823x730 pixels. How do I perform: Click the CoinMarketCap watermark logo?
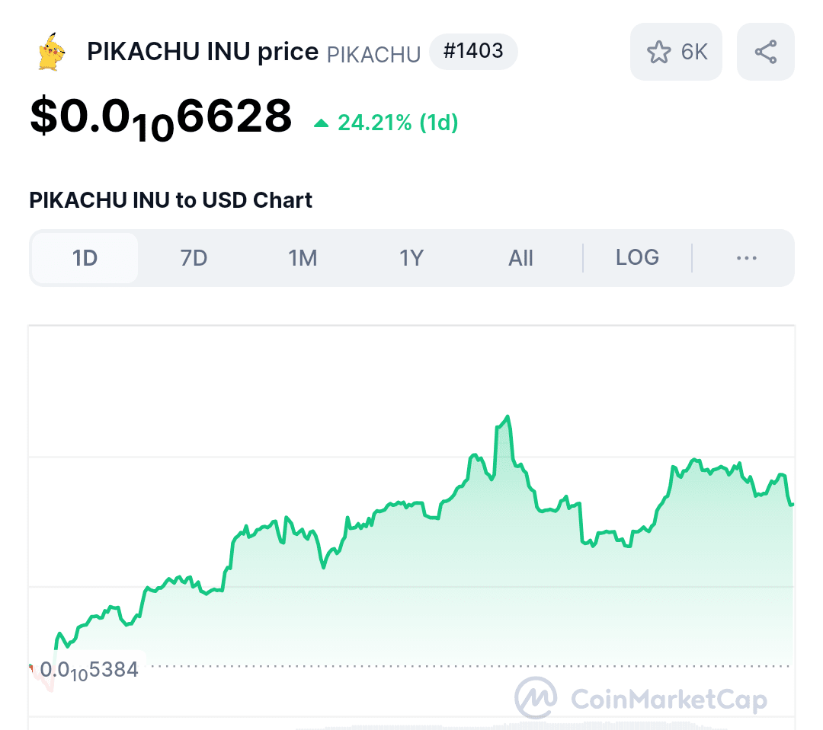coord(641,698)
